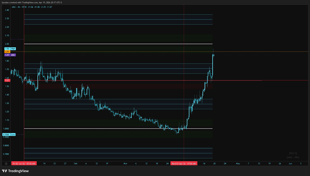310x176 pixels.
Task: Select the white horizontal line at 1.0000
Action: tap(118, 128)
